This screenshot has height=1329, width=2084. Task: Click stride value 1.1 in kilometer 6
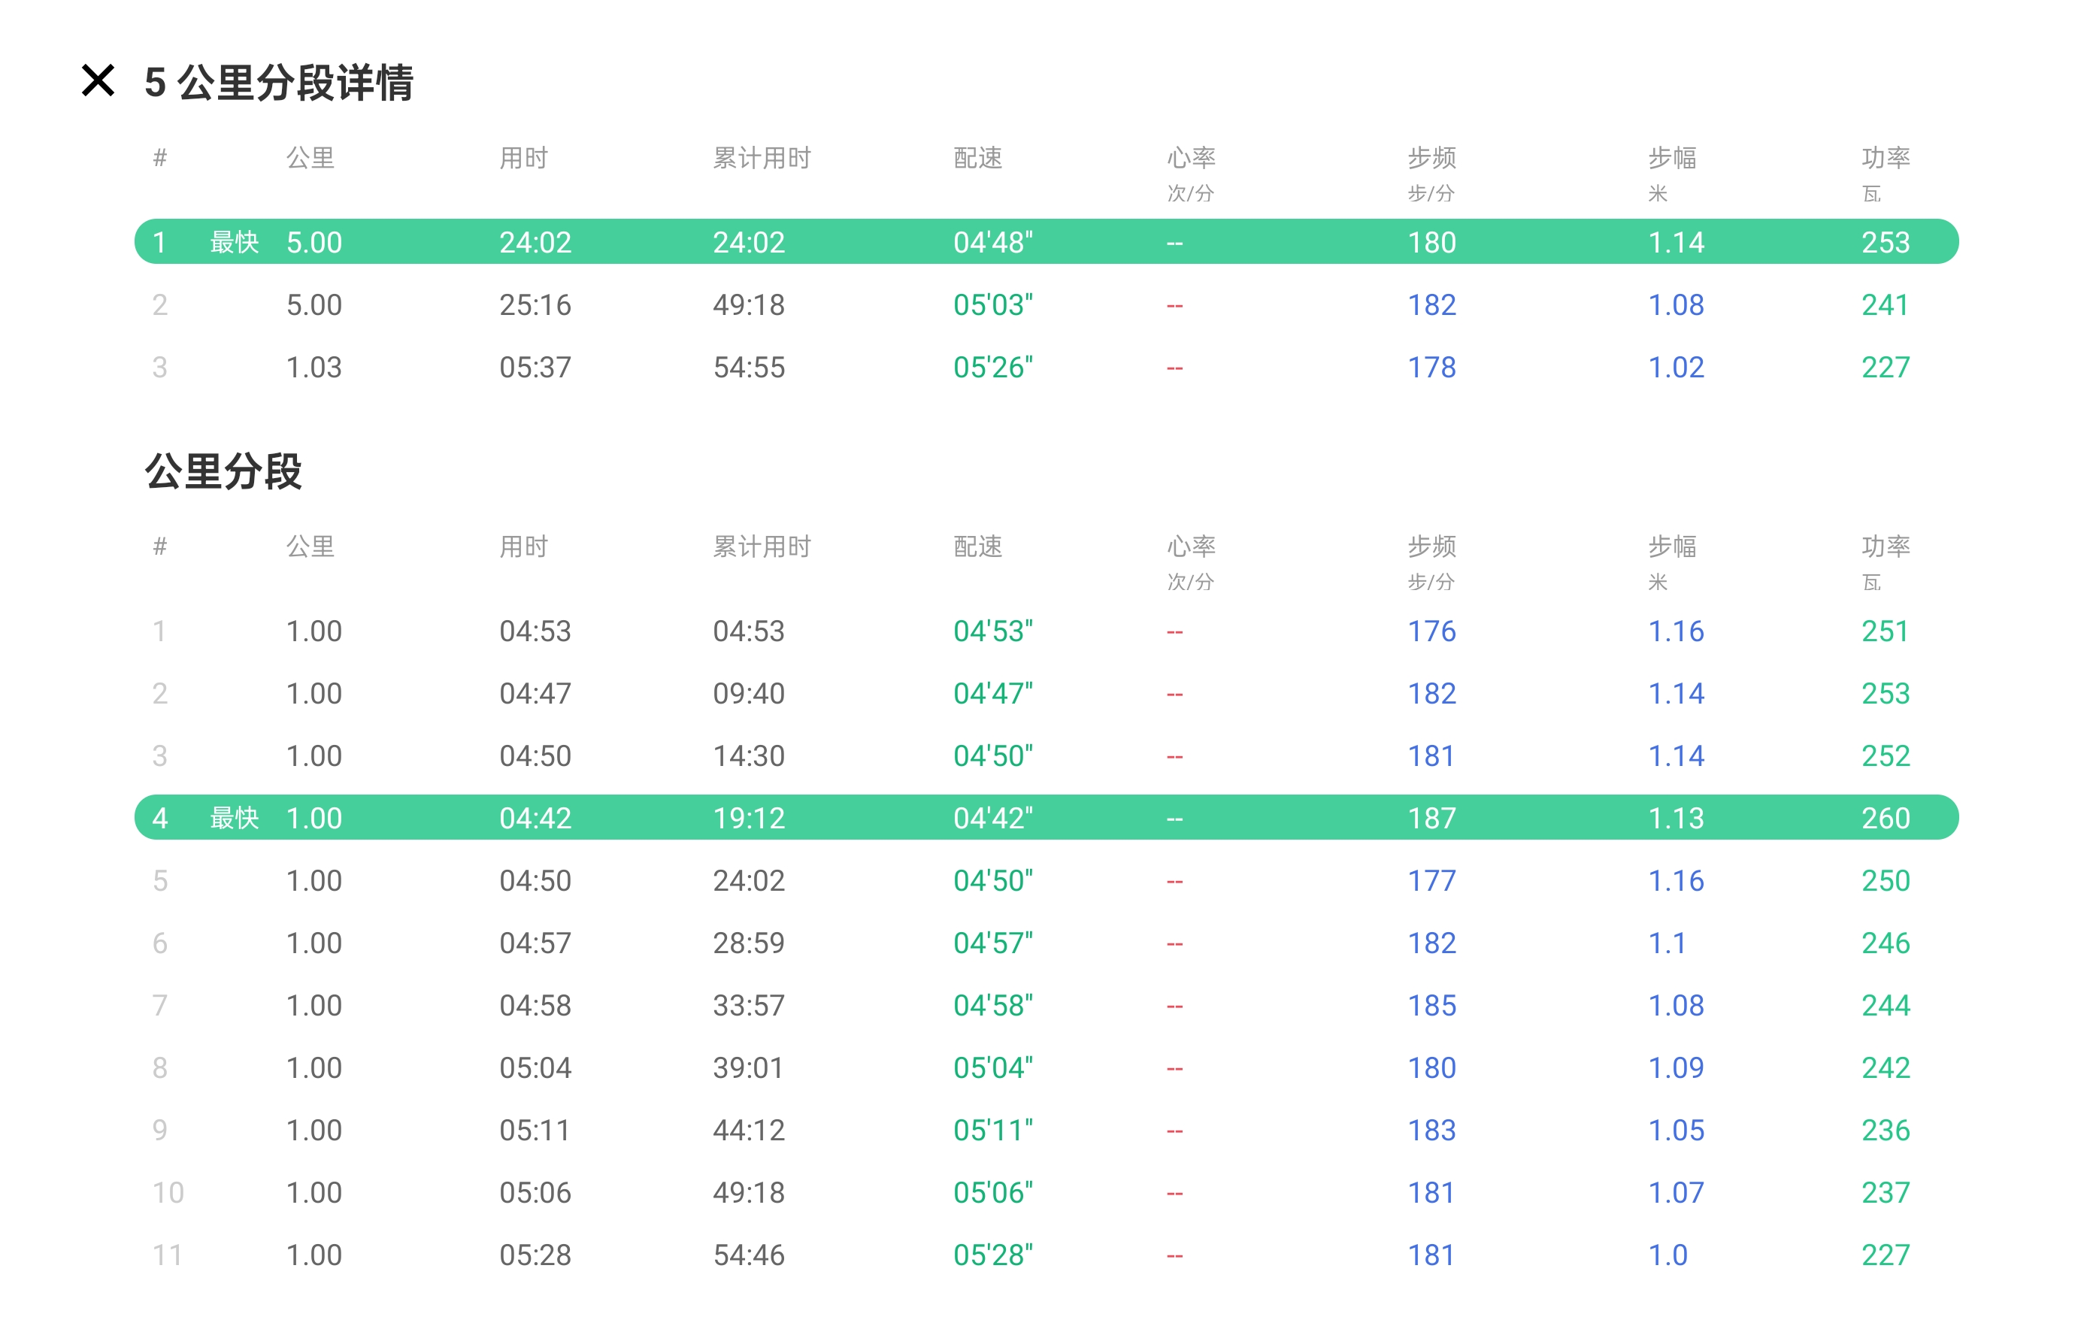pyautogui.click(x=1666, y=943)
